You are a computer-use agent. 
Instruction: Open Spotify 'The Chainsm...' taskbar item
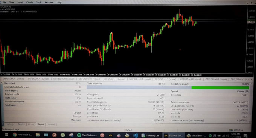[87, 135]
